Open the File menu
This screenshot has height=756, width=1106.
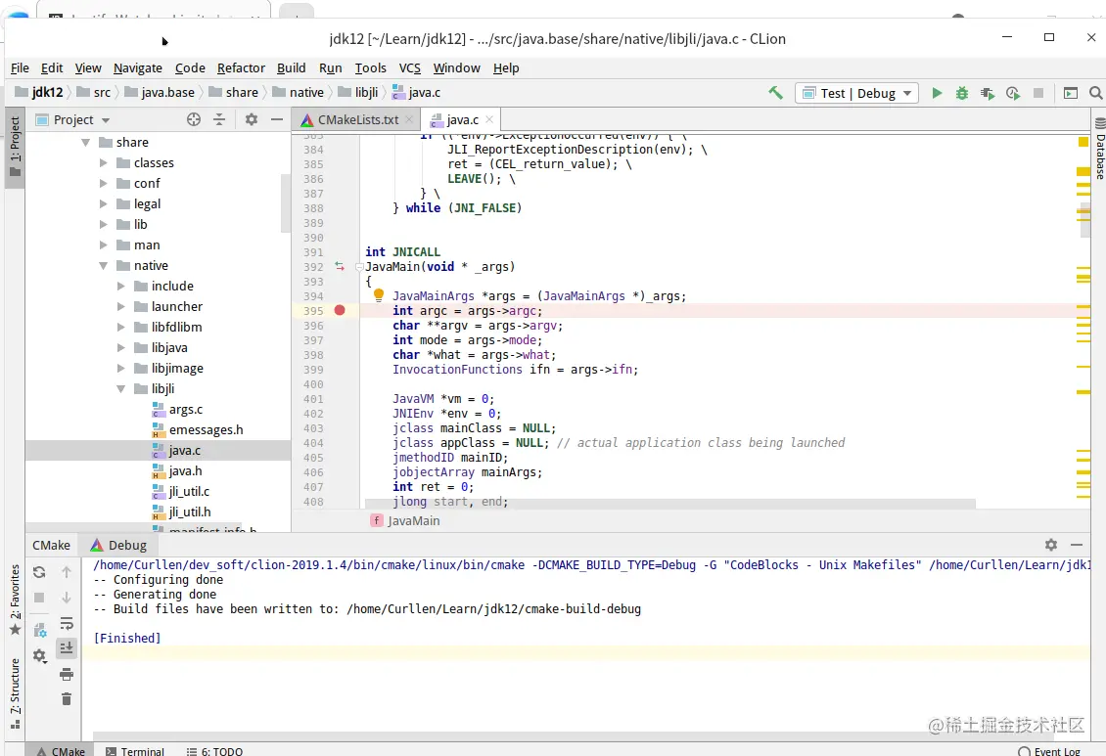pos(20,68)
